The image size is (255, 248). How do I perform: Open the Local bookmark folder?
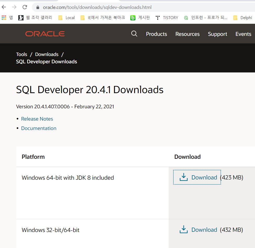coord(66,18)
